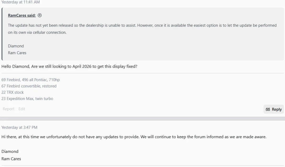
Task: Click the "22 TRX stock" signature line
Action: (x=13, y=92)
